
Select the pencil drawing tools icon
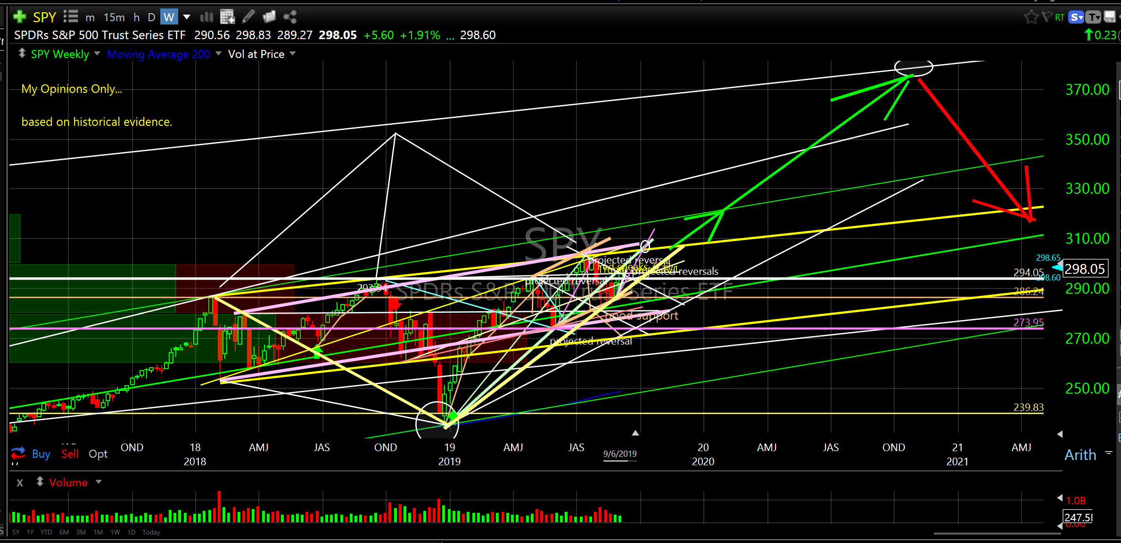[248, 17]
